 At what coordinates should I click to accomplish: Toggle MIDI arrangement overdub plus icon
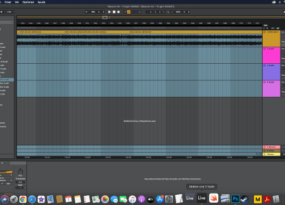click(125, 12)
